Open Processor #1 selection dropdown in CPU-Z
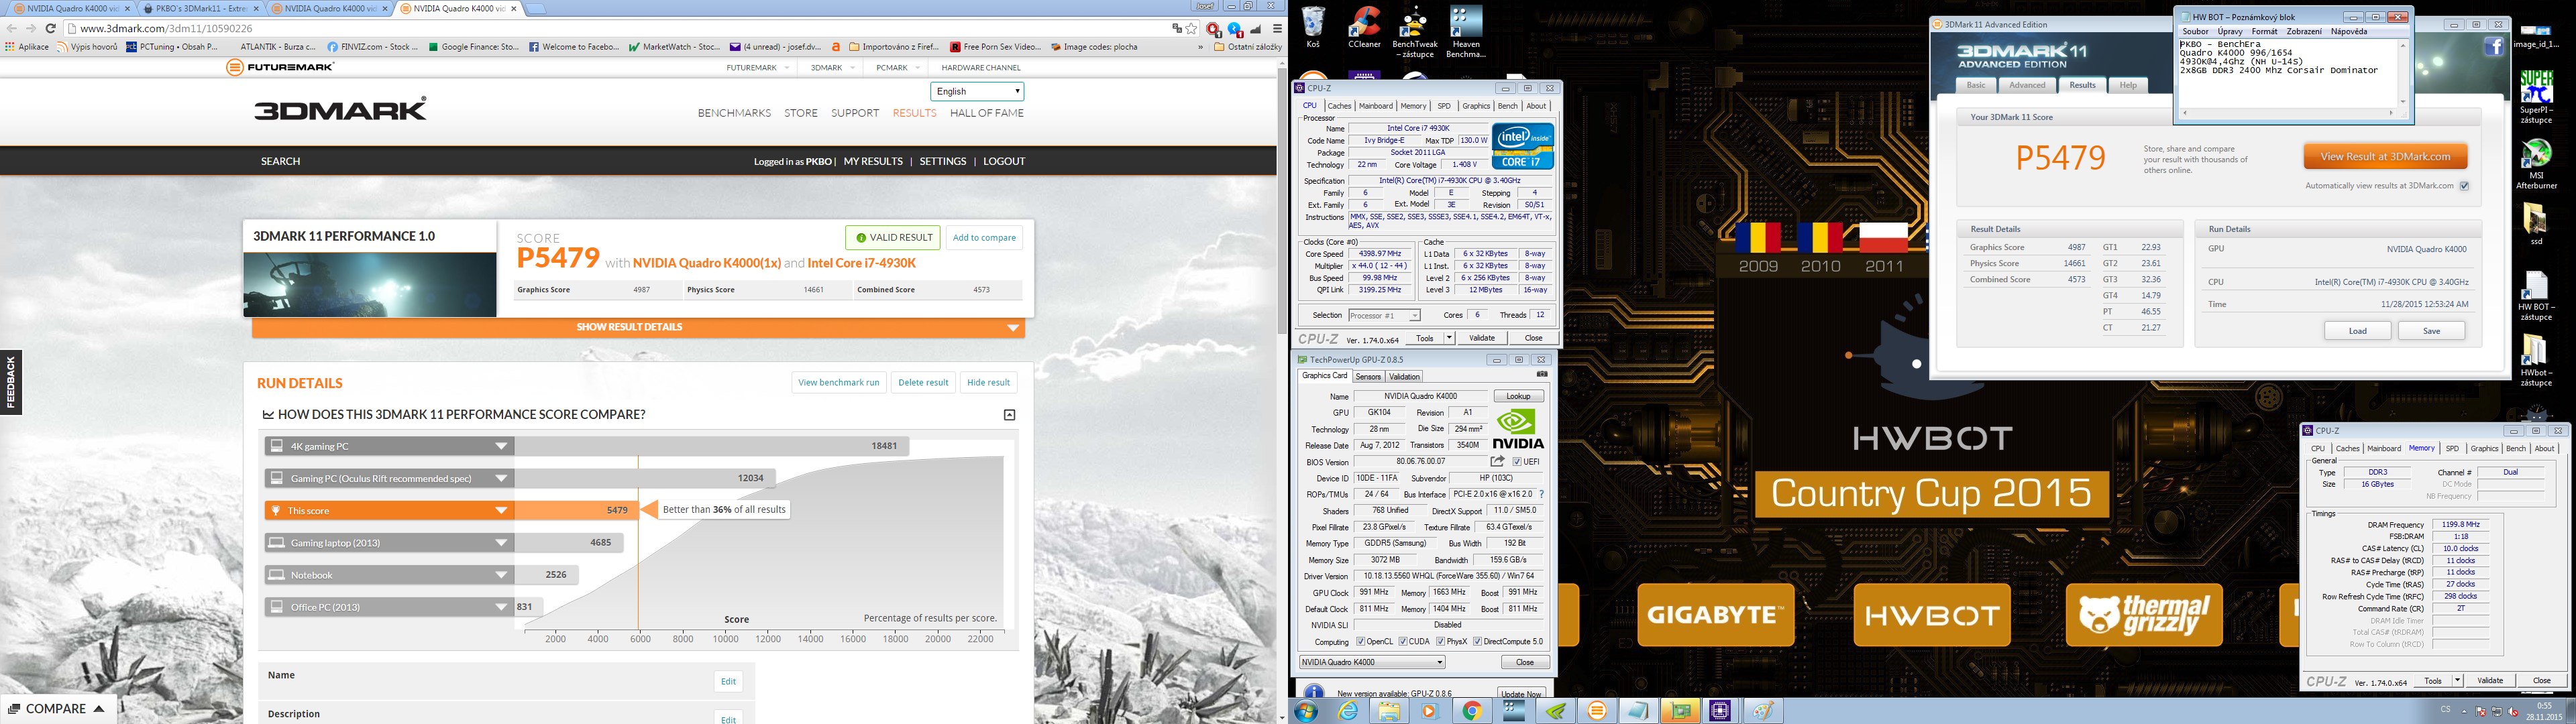2576x724 pixels. coord(1384,315)
